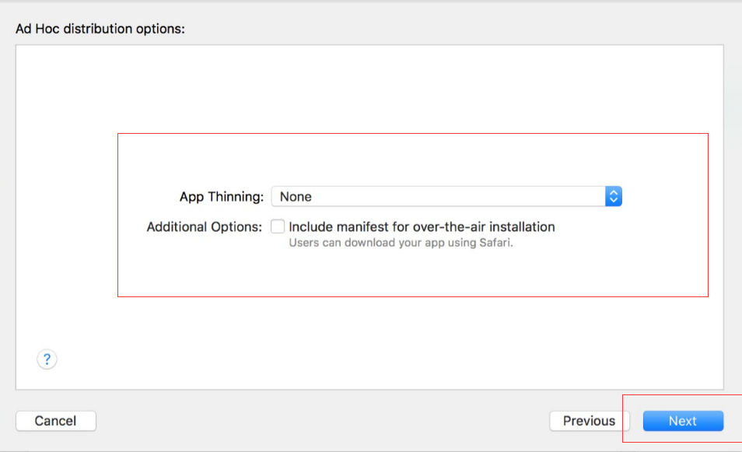Proceed to the next export step
Screen dimensions: 742x452
682,421
